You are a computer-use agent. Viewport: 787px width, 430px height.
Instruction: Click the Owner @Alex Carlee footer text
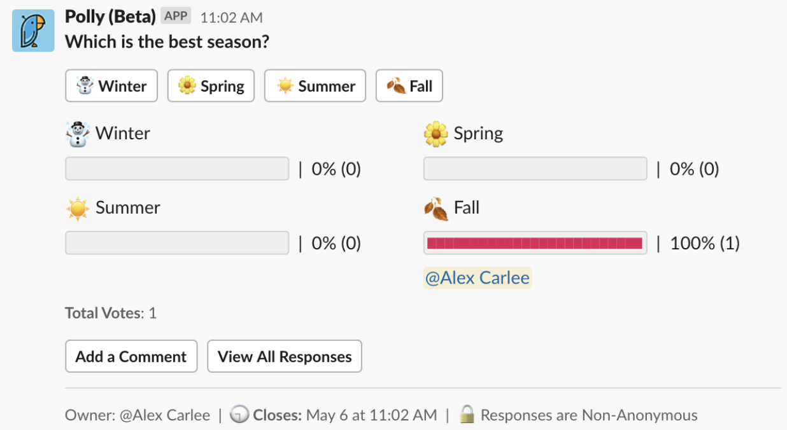tap(138, 415)
